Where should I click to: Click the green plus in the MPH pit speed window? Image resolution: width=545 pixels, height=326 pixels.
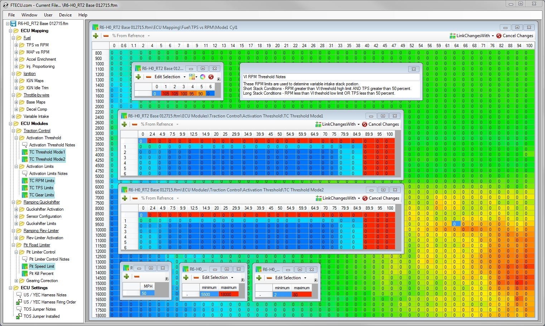point(126,276)
